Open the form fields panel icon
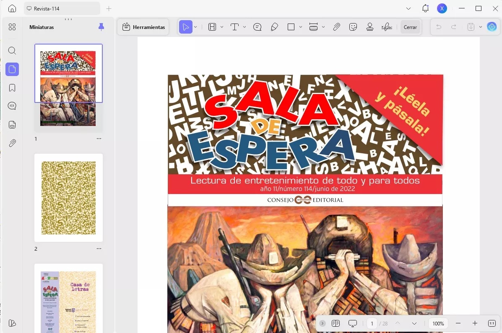The image size is (502, 333). click(12, 124)
